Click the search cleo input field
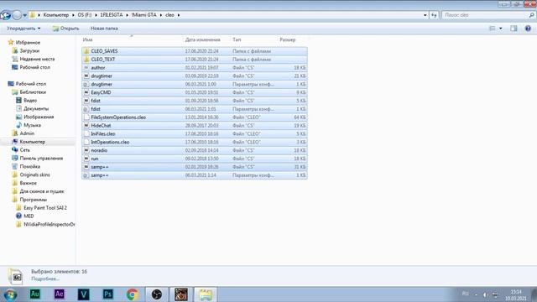This screenshot has width=537, height=302. [x=485, y=15]
